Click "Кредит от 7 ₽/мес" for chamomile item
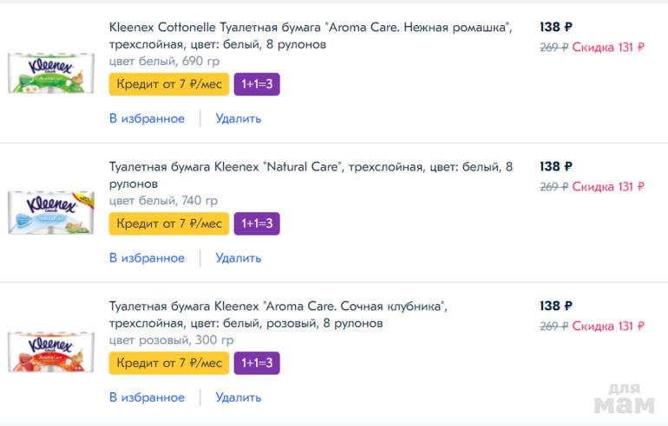 pos(168,84)
